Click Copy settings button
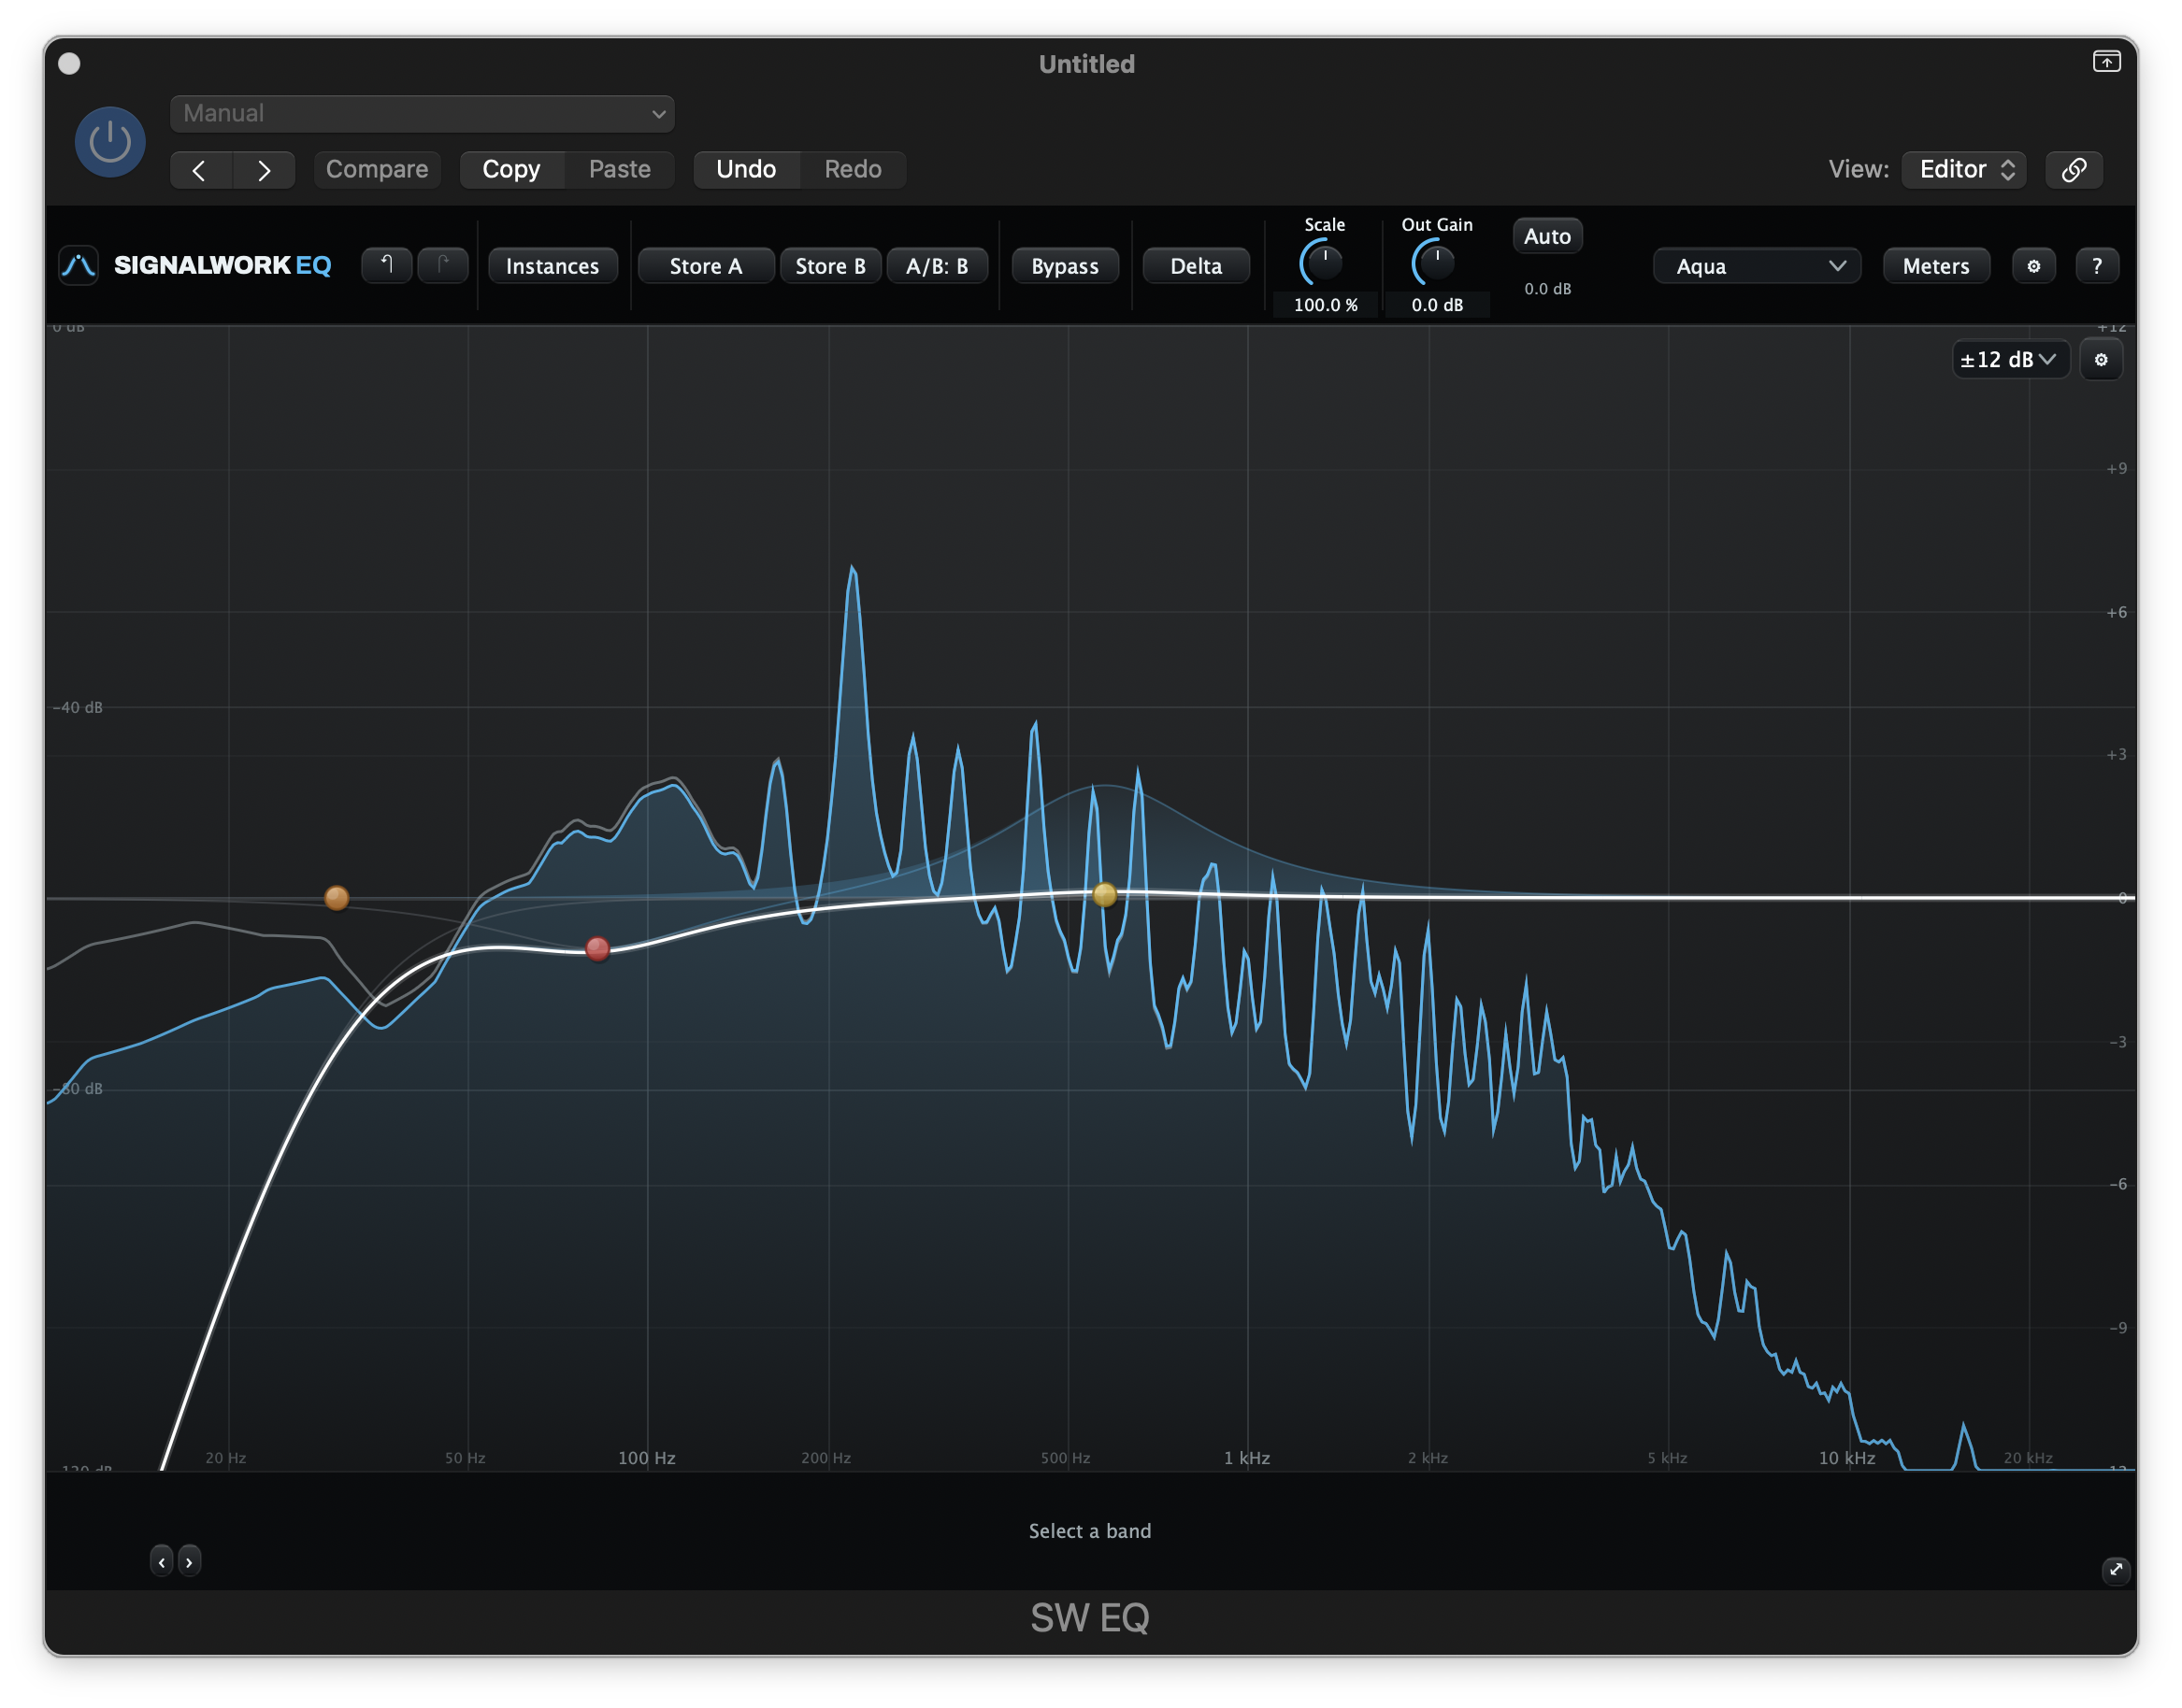The image size is (2182, 1708). pyautogui.click(x=511, y=169)
